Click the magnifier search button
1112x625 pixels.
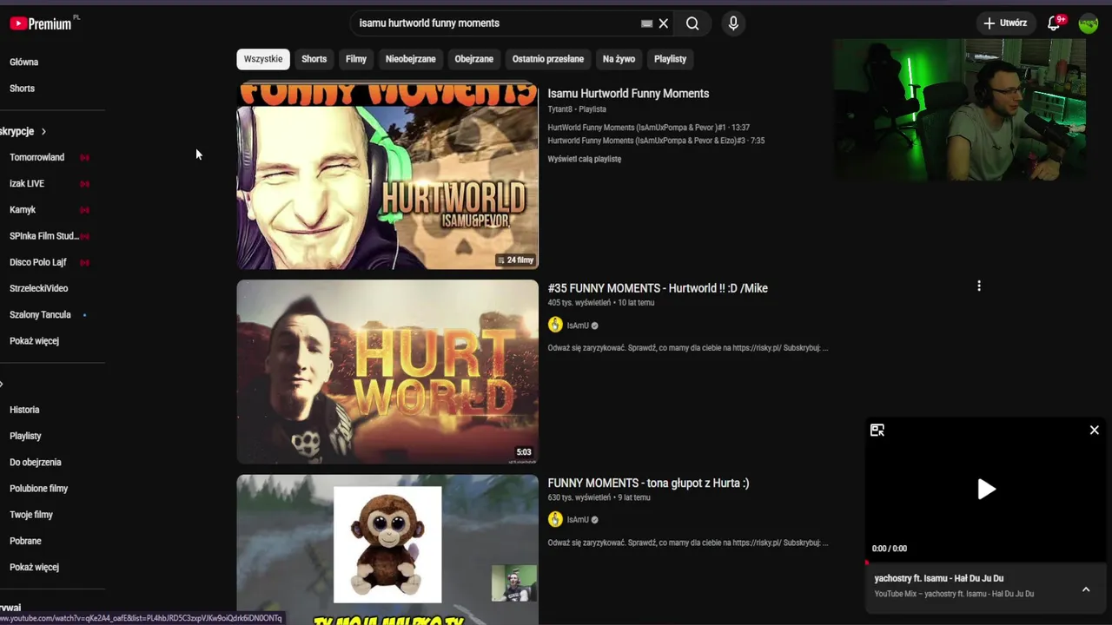click(692, 23)
